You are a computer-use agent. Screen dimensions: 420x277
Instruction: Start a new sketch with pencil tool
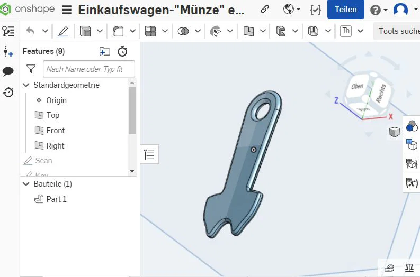pyautogui.click(x=63, y=31)
